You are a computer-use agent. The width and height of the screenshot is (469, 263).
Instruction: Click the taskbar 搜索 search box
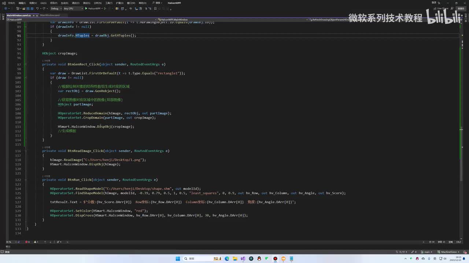tap(202, 259)
